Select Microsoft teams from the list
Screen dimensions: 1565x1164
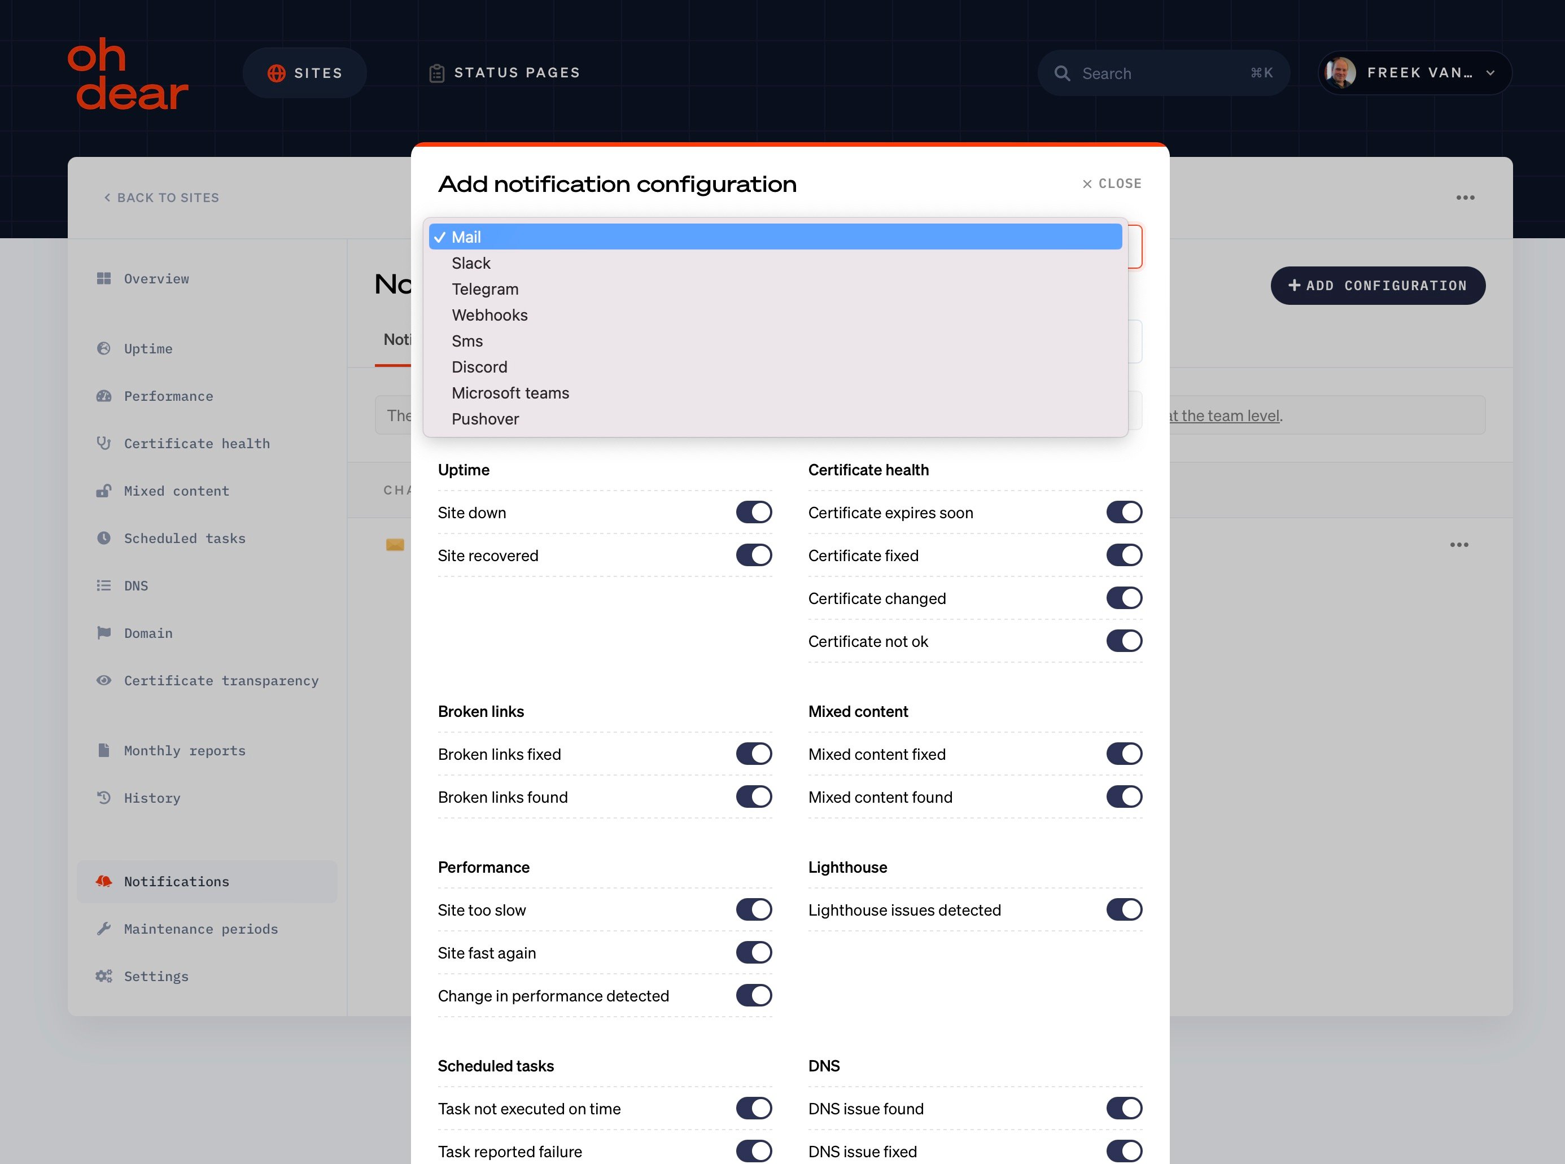click(x=775, y=393)
